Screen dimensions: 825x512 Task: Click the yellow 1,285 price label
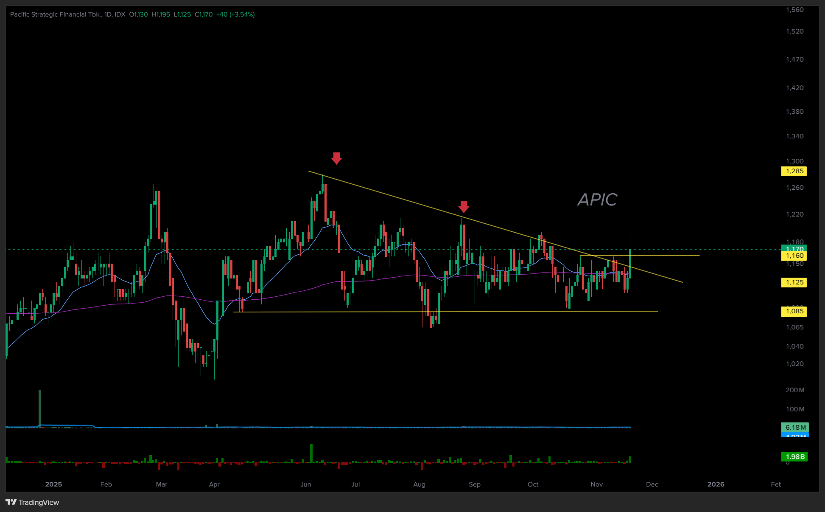point(794,171)
